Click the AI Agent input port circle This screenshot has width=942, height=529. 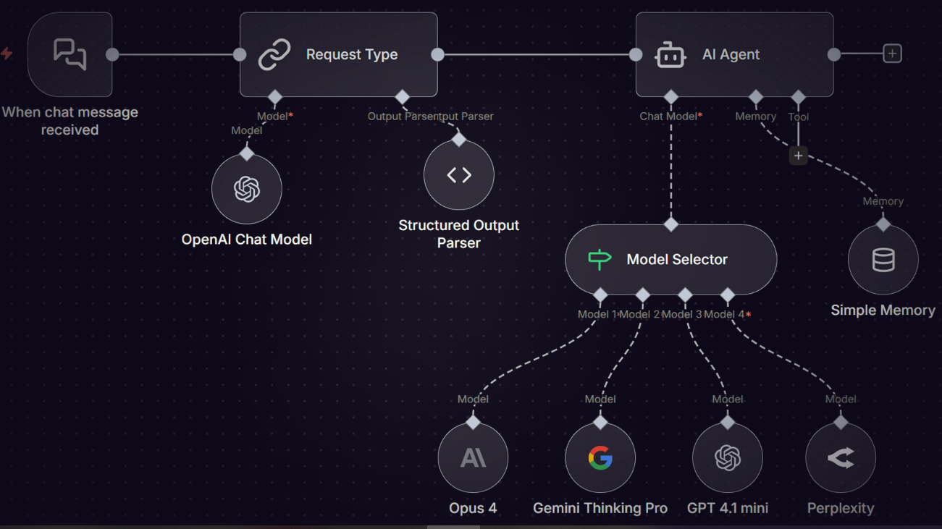636,54
